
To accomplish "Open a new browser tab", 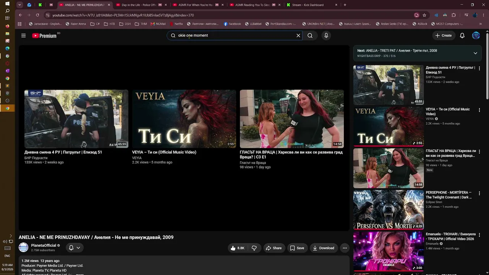I will point(345,5).
